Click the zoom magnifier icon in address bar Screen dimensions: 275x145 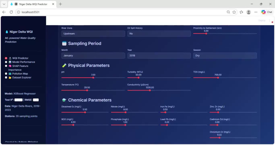[x=228, y=12]
